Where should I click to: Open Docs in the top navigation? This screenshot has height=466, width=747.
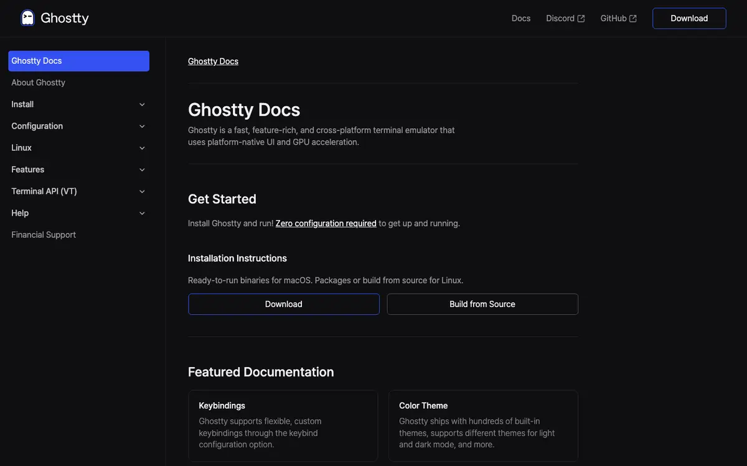(x=521, y=18)
